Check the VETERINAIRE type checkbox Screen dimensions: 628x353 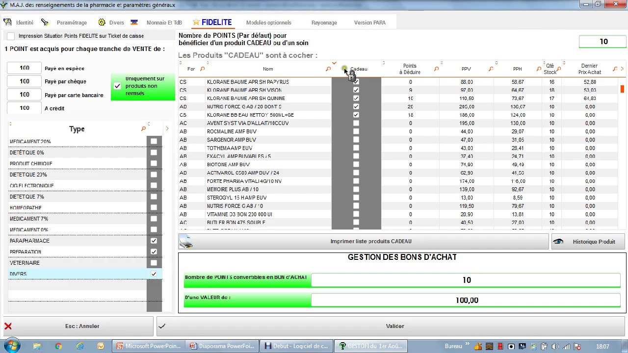154,263
